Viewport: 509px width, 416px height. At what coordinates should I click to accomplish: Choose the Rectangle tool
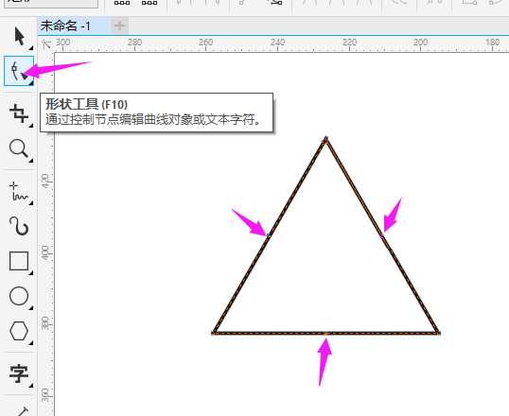pos(19,261)
